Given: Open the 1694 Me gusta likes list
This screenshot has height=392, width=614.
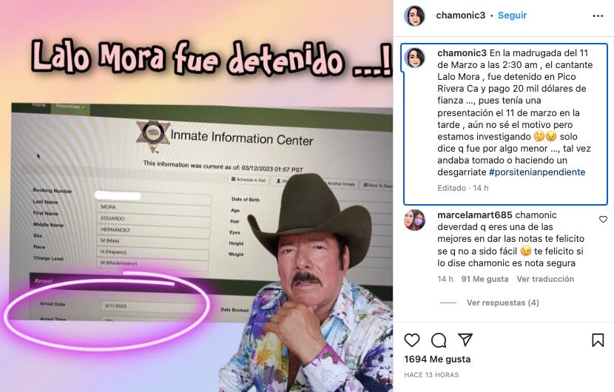Looking at the screenshot, I should [x=437, y=359].
